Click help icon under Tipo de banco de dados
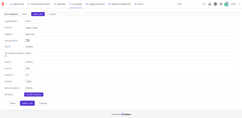Viewport: 242px width, 118px height. tap(5, 56)
